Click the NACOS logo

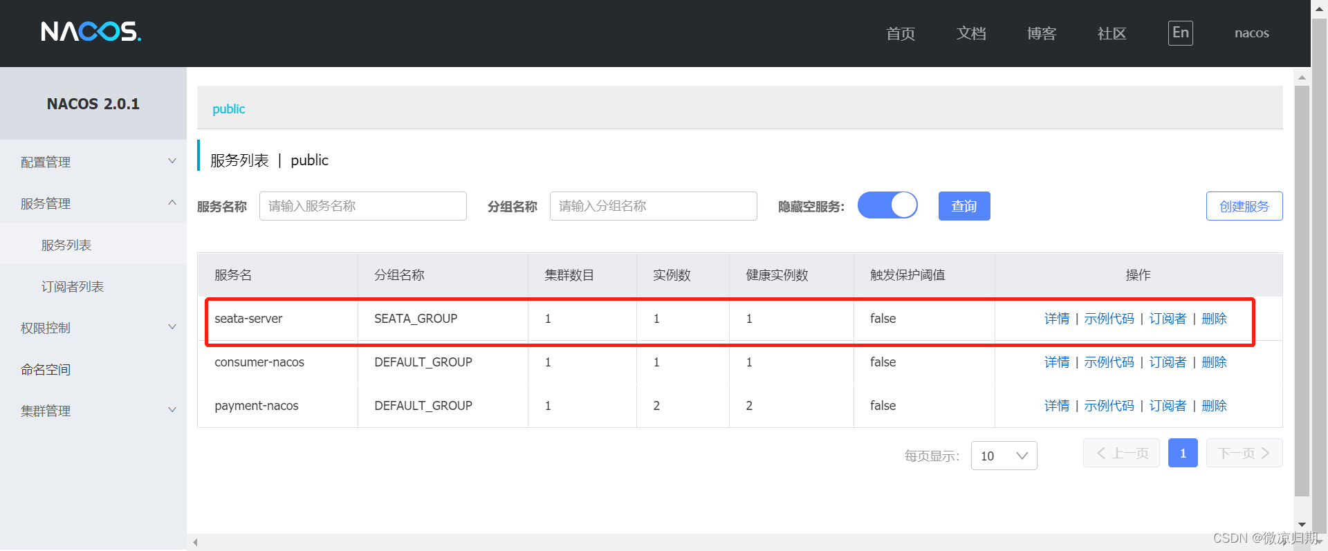pos(91,32)
